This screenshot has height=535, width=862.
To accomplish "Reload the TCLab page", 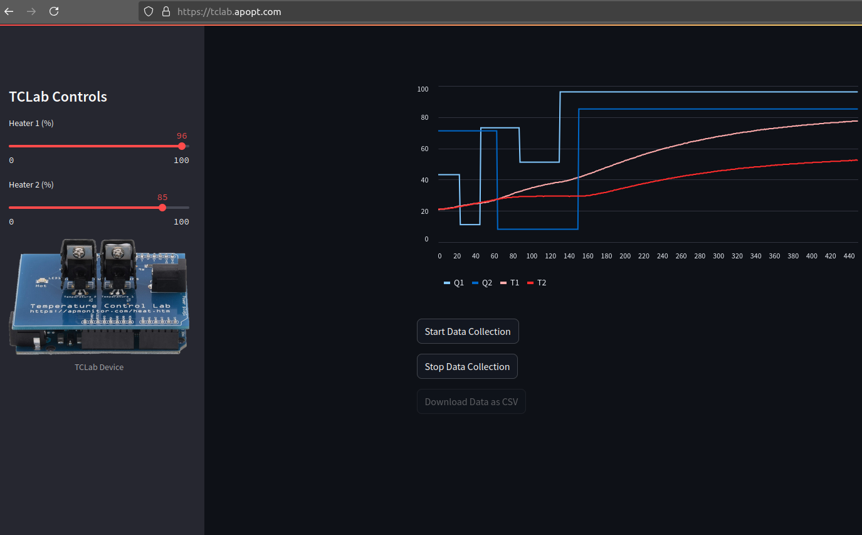I will pos(54,11).
